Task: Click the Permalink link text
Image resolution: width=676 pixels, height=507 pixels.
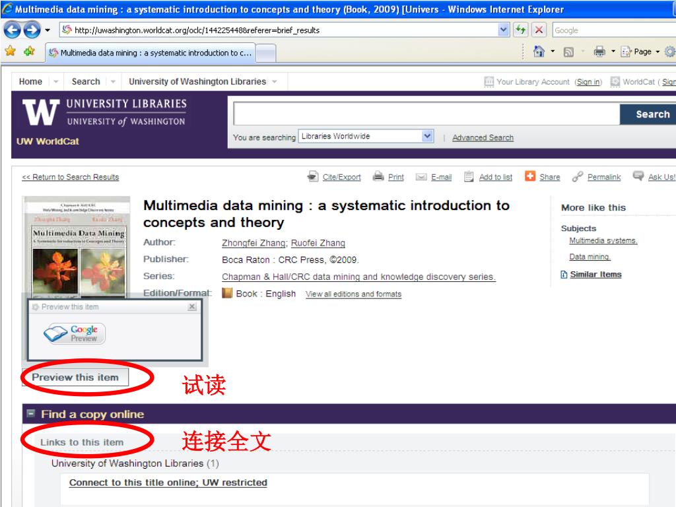Action: (x=604, y=177)
